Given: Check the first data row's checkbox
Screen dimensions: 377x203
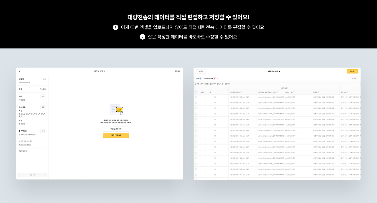Looking at the screenshot, I should point(196,97).
